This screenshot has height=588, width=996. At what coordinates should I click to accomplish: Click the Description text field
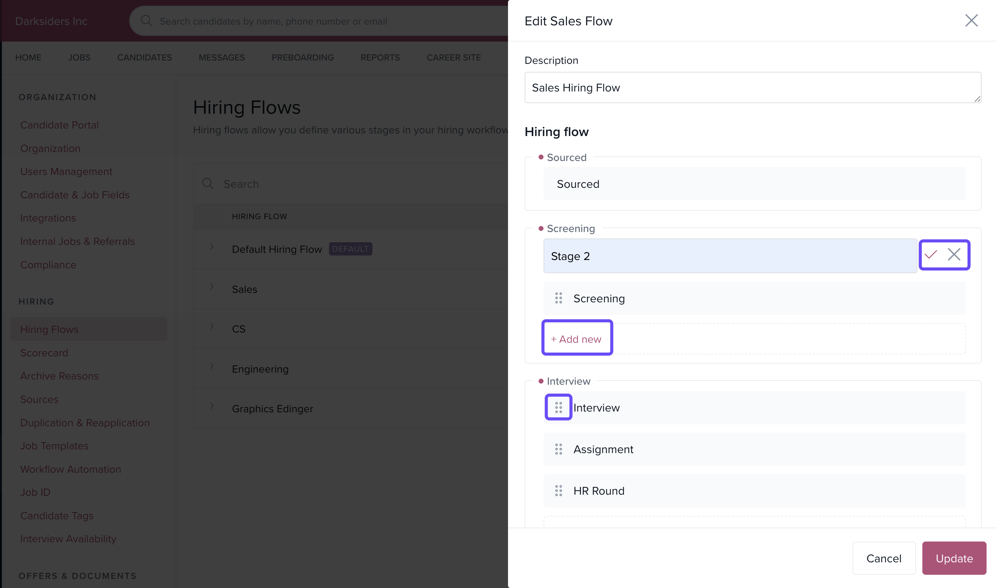(752, 88)
